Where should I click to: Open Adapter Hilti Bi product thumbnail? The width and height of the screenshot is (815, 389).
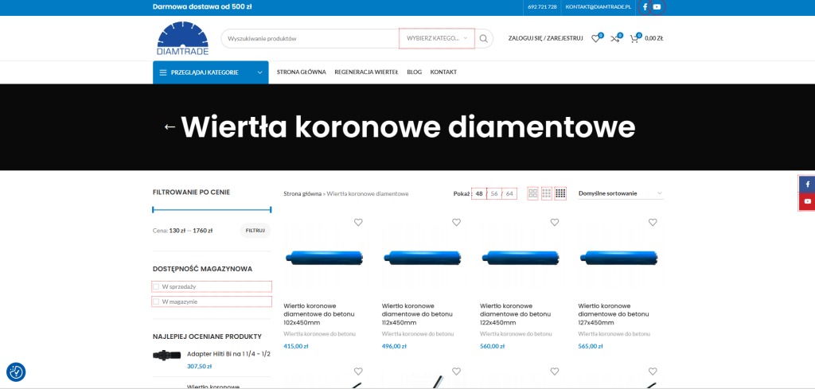167,356
